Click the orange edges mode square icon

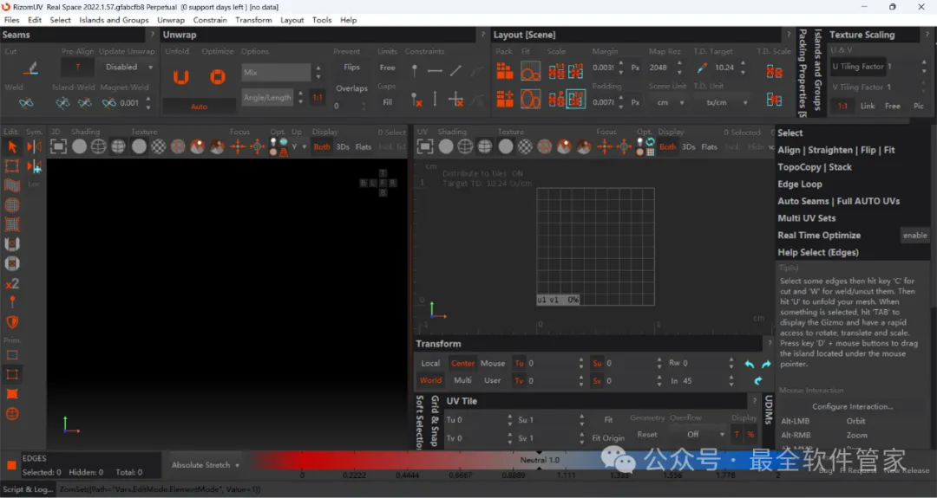click(x=11, y=465)
